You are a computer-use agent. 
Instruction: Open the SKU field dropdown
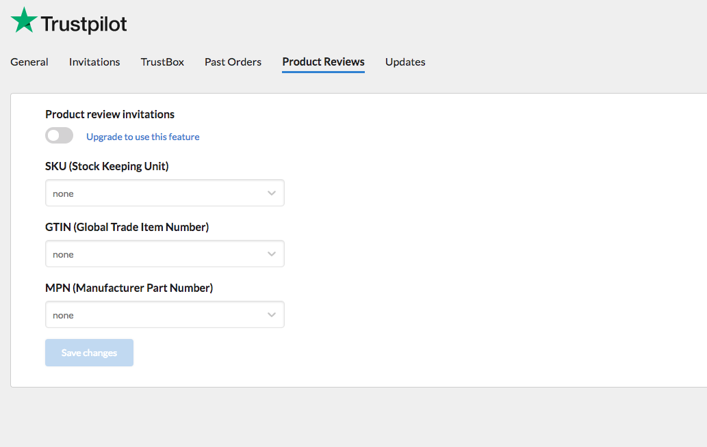point(164,193)
